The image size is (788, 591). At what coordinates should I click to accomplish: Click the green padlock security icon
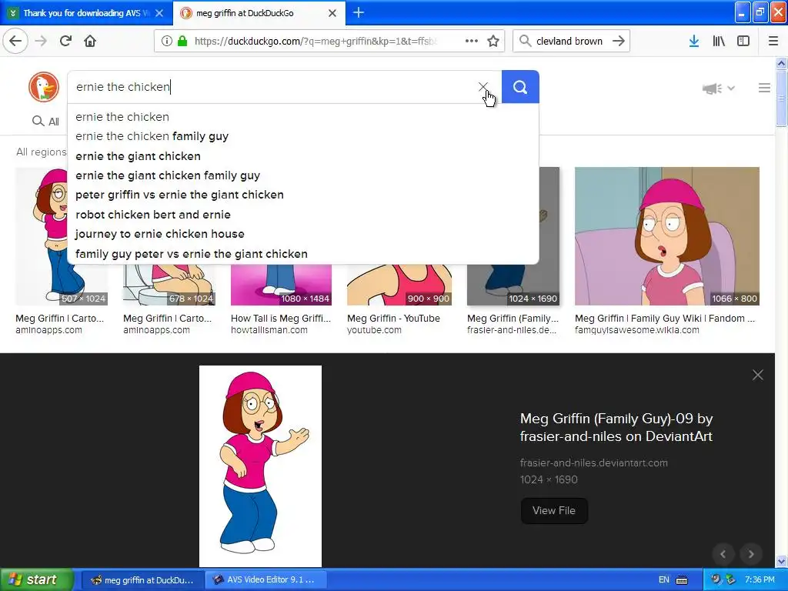pyautogui.click(x=182, y=42)
